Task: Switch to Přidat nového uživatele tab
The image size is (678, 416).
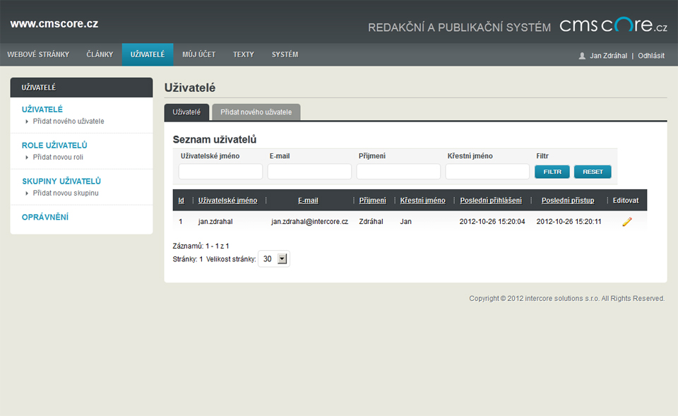Action: [256, 112]
